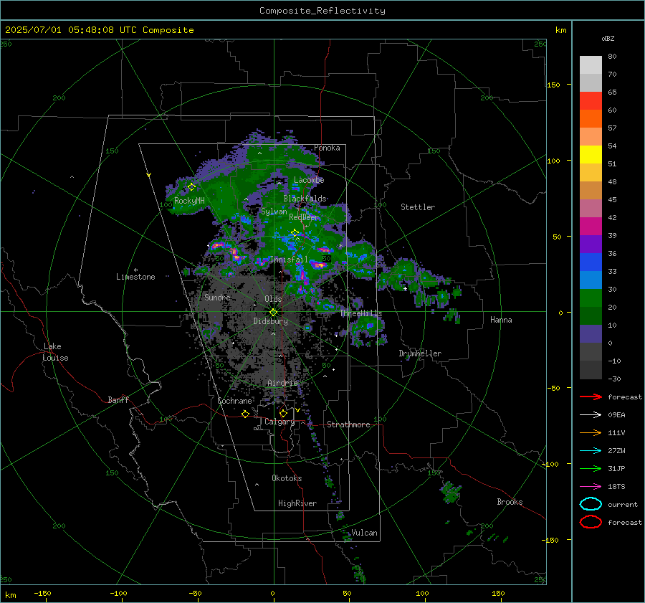The width and height of the screenshot is (645, 603).
Task: Click the asterisk marker above Limestone
Action: tap(135, 270)
